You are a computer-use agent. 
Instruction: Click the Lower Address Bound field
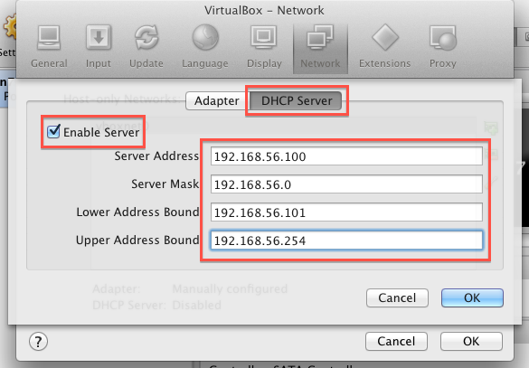coord(346,212)
